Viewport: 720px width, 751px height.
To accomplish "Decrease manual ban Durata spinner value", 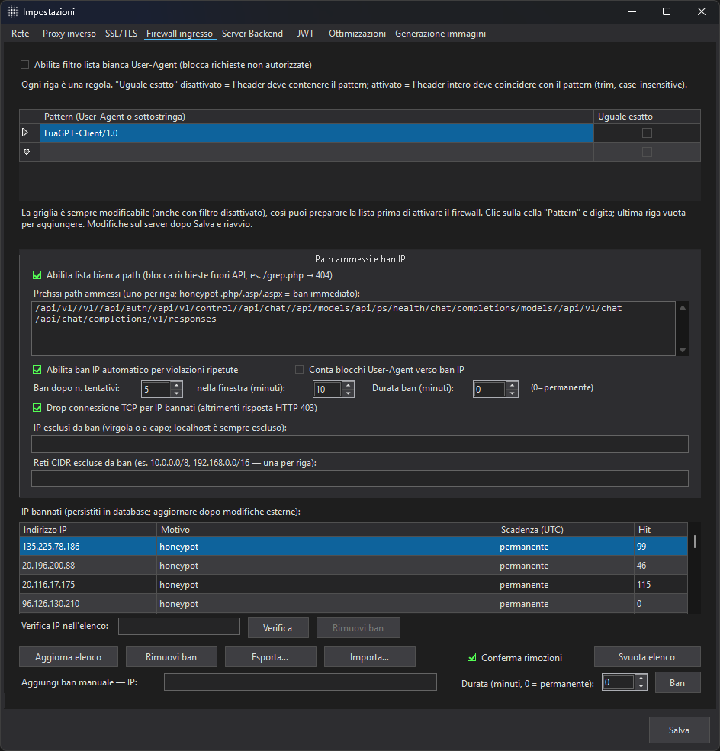I will pos(641,686).
